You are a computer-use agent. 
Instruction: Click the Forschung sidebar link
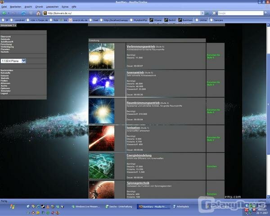tap(6, 44)
